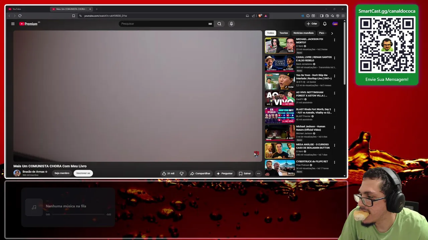
Task: Open the browser main menu
Action: click(343, 16)
